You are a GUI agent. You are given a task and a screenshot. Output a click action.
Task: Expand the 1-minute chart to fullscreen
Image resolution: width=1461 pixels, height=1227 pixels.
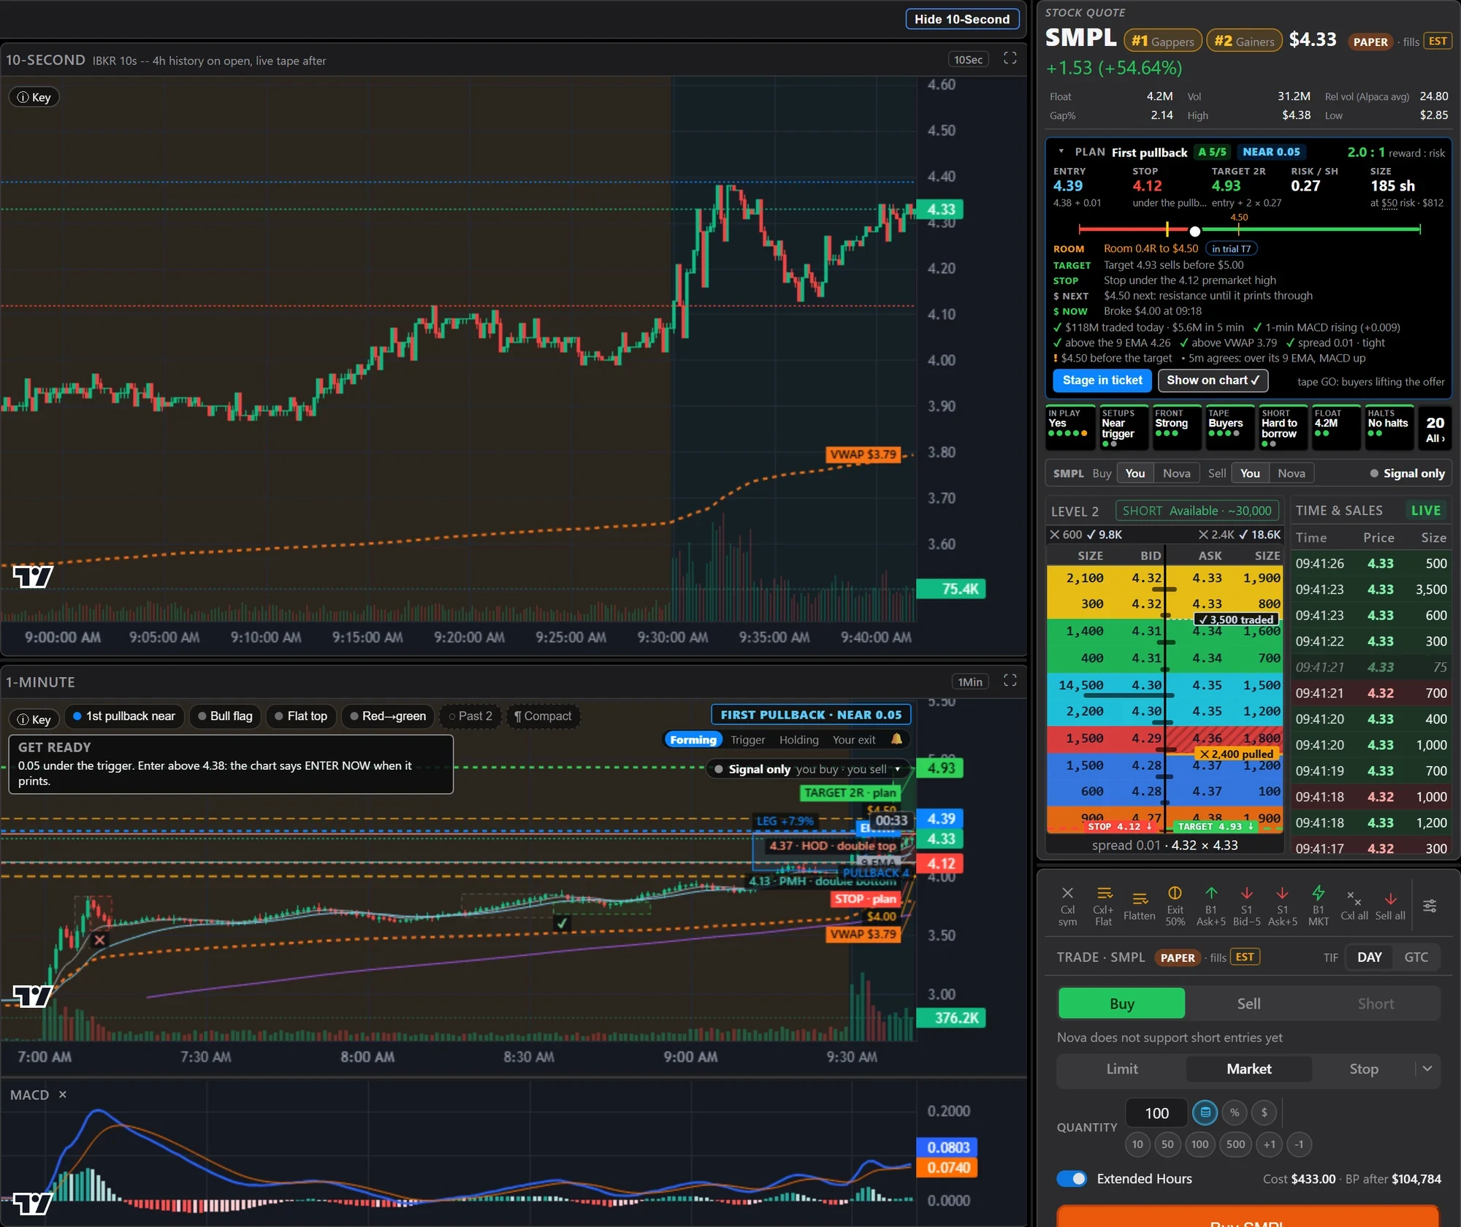tap(1010, 681)
